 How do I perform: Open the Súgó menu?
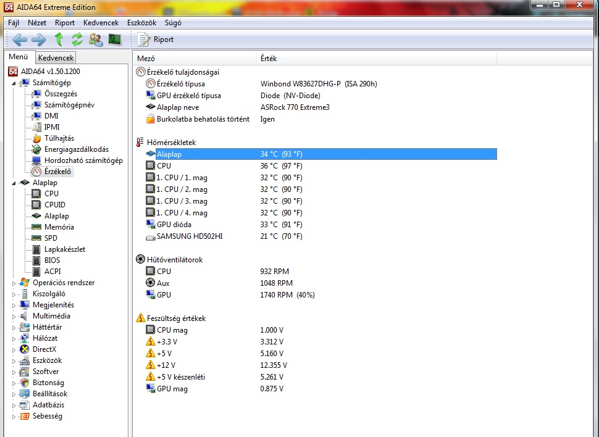173,23
